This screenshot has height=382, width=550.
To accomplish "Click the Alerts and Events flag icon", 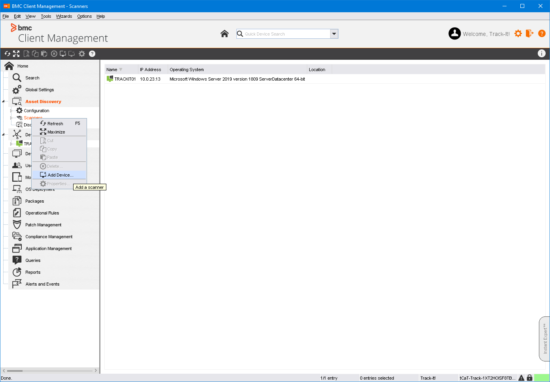I will click(17, 284).
